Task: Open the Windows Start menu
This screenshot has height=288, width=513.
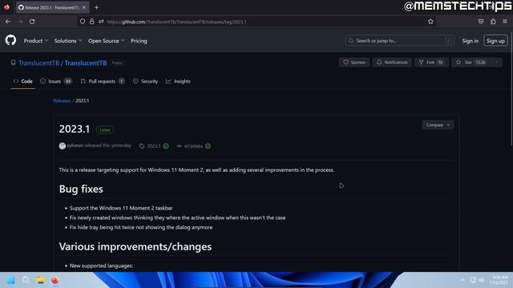Action: [x=10, y=280]
